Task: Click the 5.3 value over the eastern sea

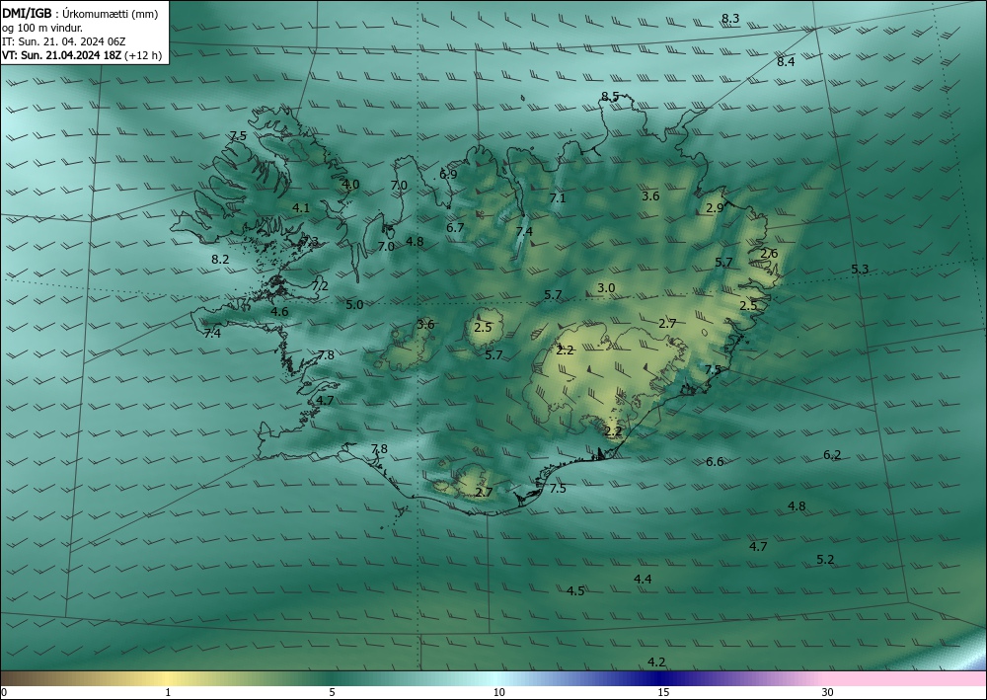Action: coord(860,270)
